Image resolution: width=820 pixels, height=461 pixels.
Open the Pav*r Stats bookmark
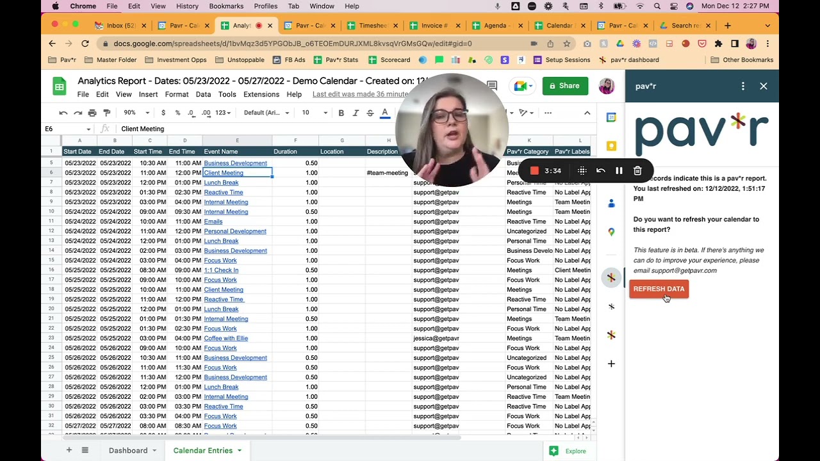click(336, 60)
